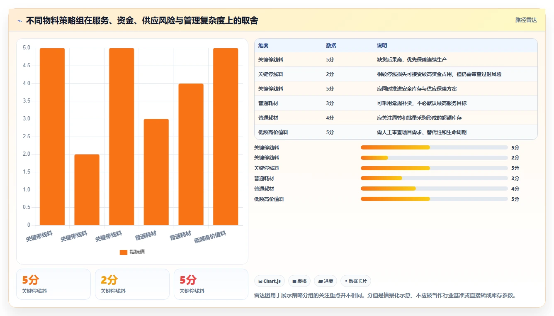Click the 说明 column header
The image size is (554, 316).
coord(382,46)
